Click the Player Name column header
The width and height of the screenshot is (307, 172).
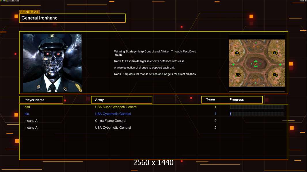[41, 100]
